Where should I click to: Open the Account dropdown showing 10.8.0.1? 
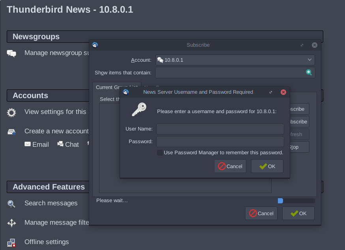pyautogui.click(x=235, y=60)
